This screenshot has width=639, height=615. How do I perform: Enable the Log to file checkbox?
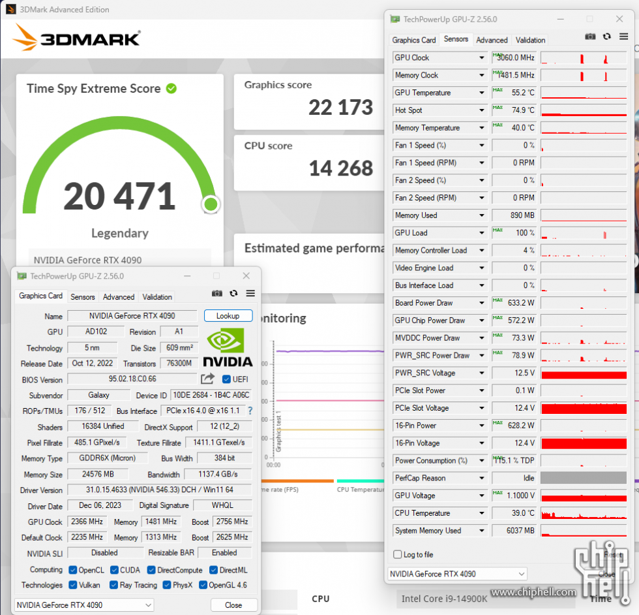pyautogui.click(x=398, y=554)
